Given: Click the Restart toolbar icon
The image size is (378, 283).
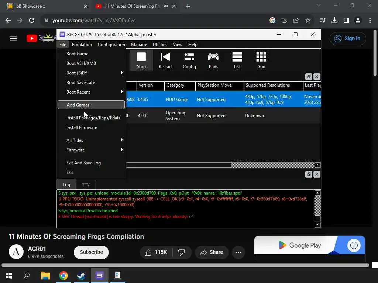Looking at the screenshot, I should [165, 60].
